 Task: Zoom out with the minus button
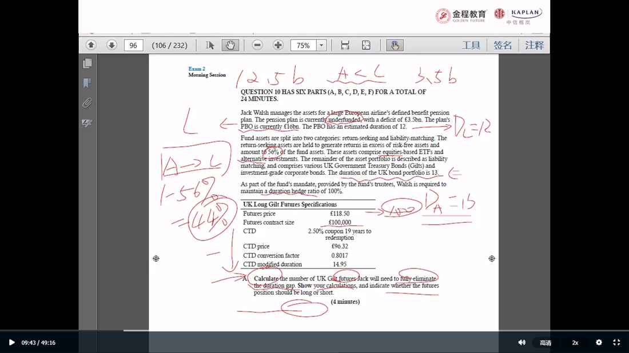pos(257,45)
